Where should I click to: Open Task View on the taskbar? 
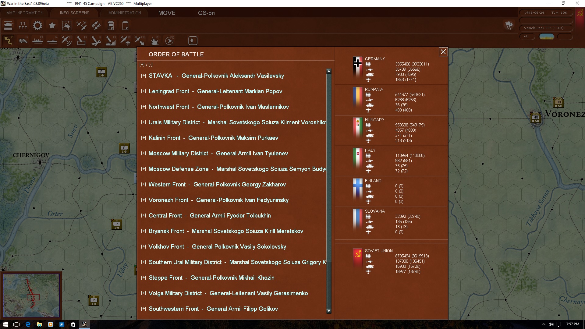tap(16, 324)
